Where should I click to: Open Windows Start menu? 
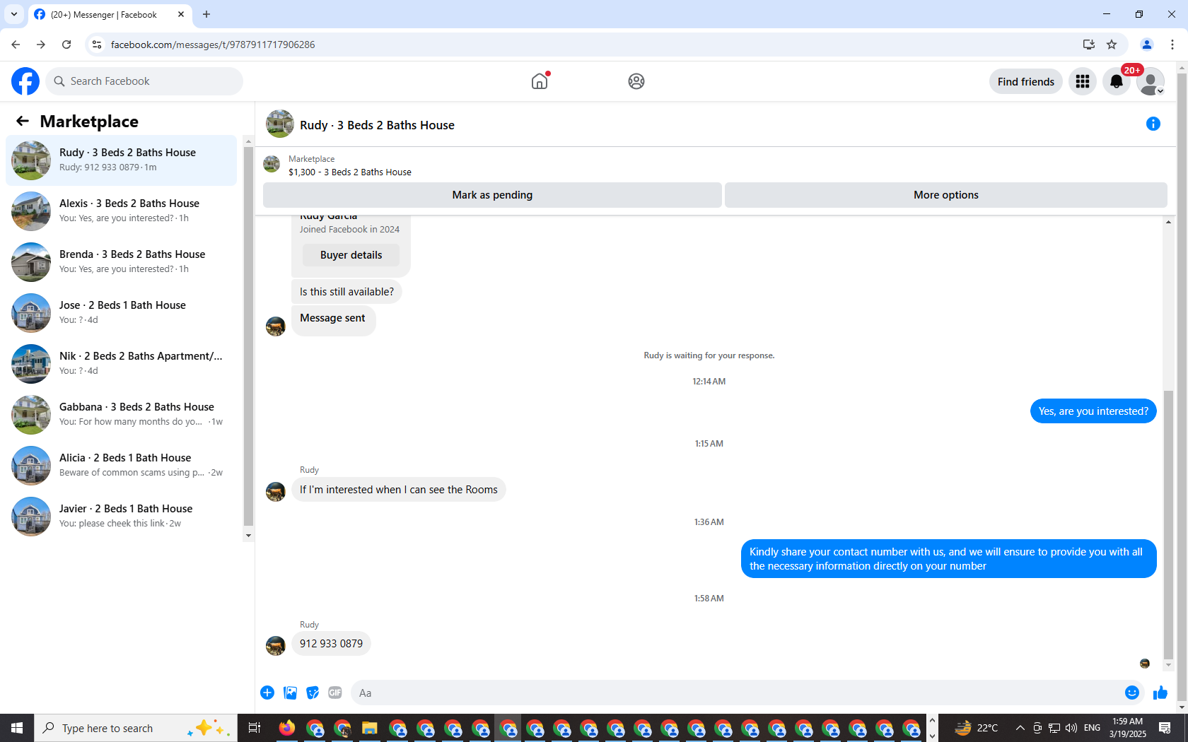[x=17, y=728]
